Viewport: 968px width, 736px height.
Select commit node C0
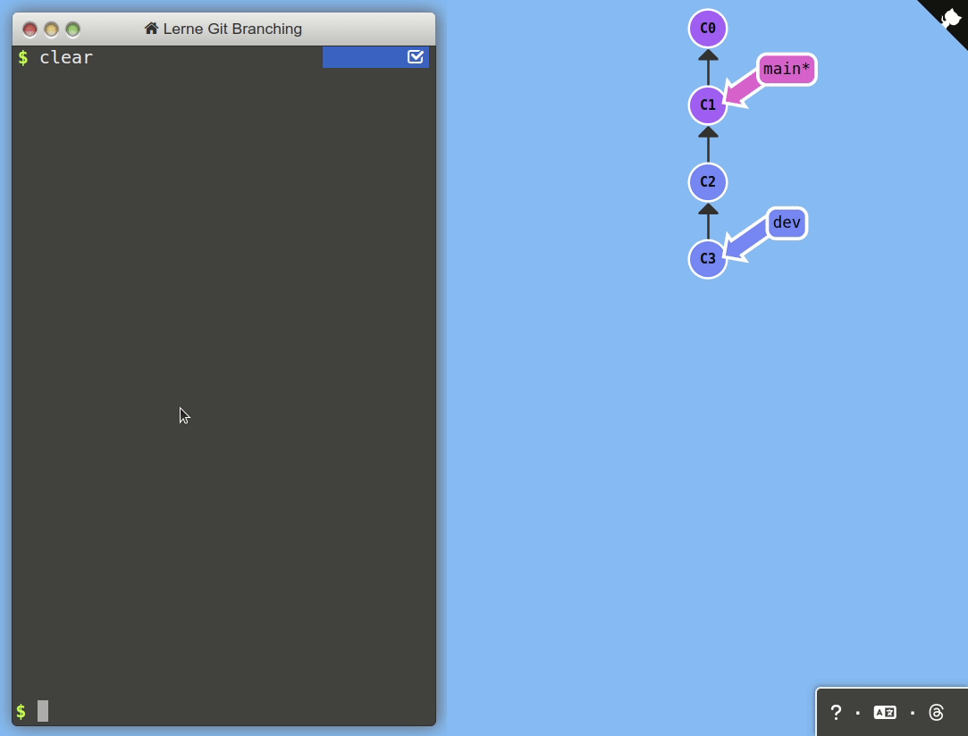tap(707, 29)
